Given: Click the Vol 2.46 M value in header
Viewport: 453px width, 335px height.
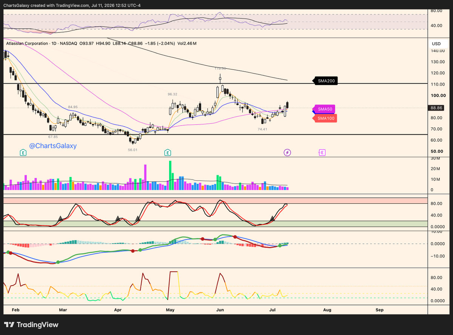Looking at the screenshot, I should pyautogui.click(x=187, y=43).
